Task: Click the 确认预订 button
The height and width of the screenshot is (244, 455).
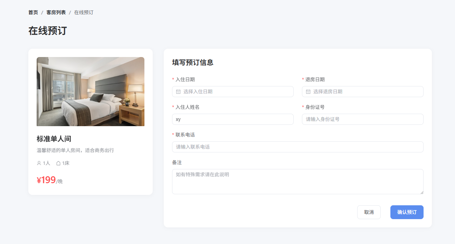Action: coord(407,212)
